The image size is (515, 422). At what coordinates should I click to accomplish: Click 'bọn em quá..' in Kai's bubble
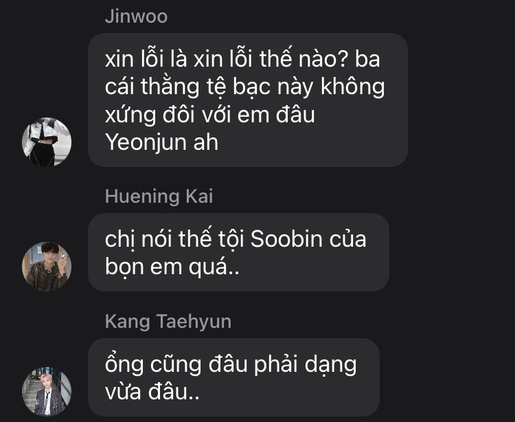coord(172,267)
